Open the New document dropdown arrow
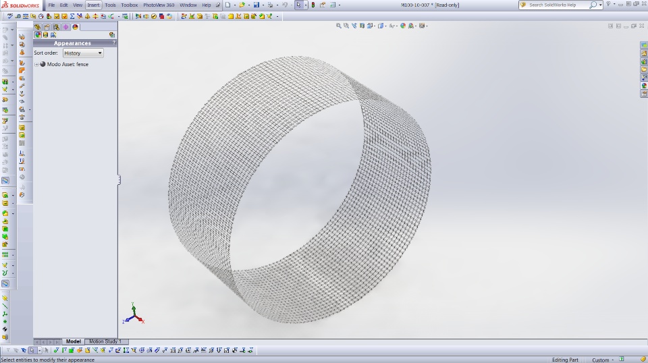648x363 pixels. pyautogui.click(x=234, y=5)
